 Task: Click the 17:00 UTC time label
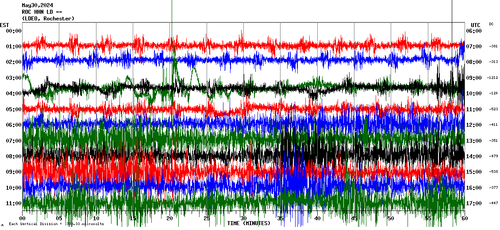coord(473,203)
